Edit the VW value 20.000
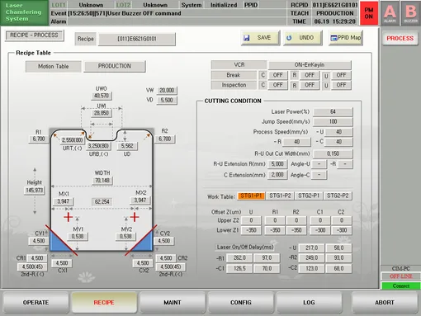Viewport: 421px width, 316px height. click(167, 91)
